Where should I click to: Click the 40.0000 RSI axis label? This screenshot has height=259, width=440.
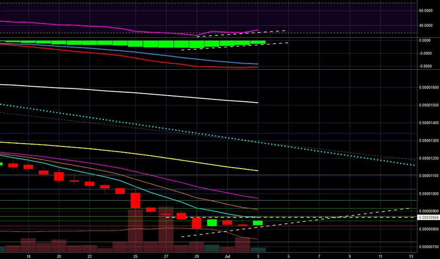[426, 25]
